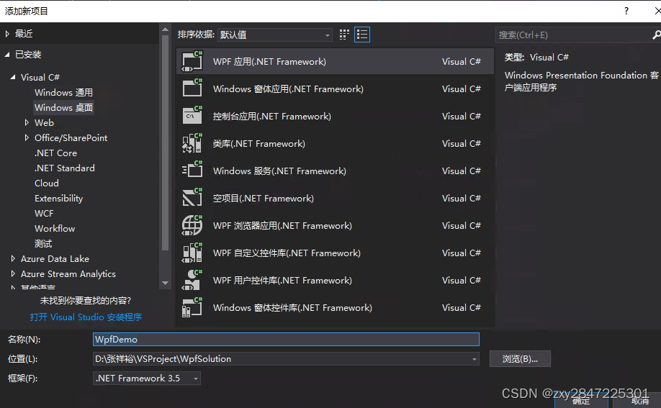661x408 pixels.
Task: Select the 空项目 template icon
Action: click(x=192, y=199)
